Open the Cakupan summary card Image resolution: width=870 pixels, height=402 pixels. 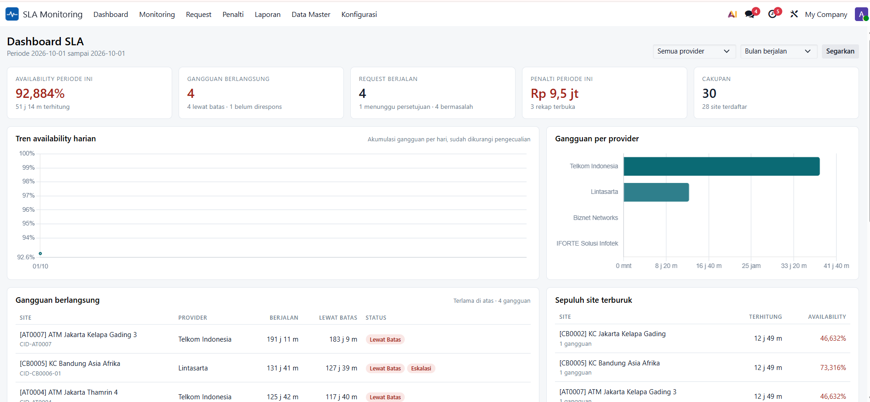coord(776,93)
